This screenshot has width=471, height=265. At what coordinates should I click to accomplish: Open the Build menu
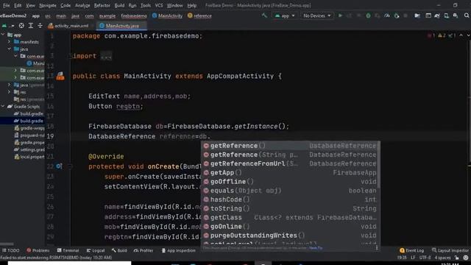[x=119, y=5]
